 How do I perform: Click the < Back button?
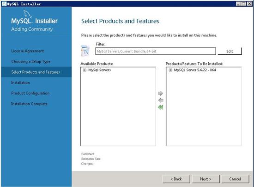(x=176, y=179)
